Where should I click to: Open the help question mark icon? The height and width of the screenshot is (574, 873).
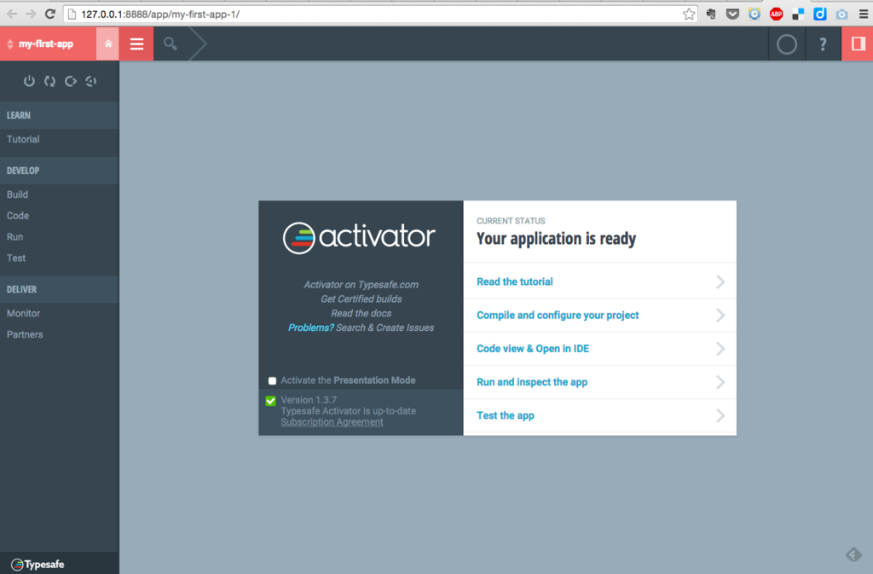pos(822,43)
